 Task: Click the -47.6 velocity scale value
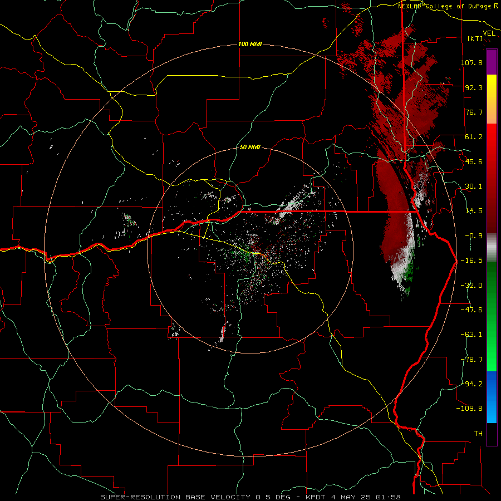(471, 310)
